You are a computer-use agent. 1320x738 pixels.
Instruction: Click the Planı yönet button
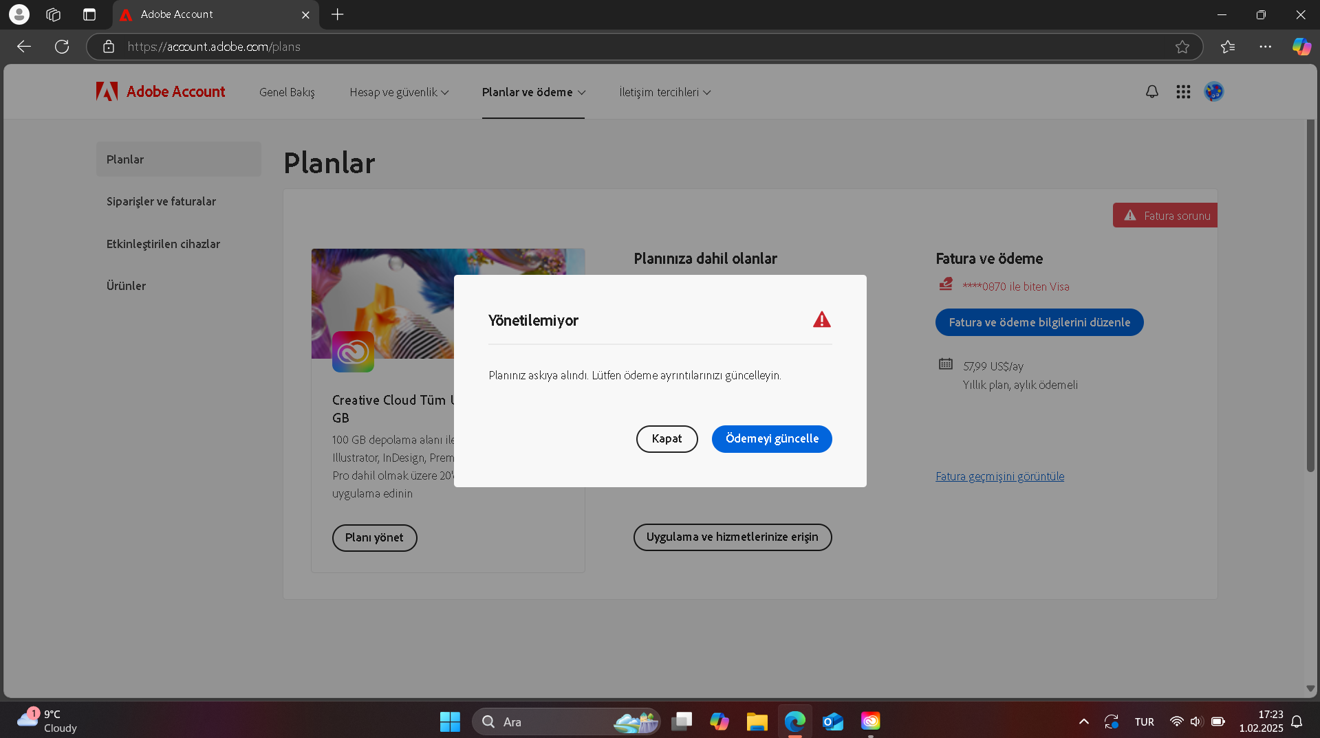click(374, 538)
